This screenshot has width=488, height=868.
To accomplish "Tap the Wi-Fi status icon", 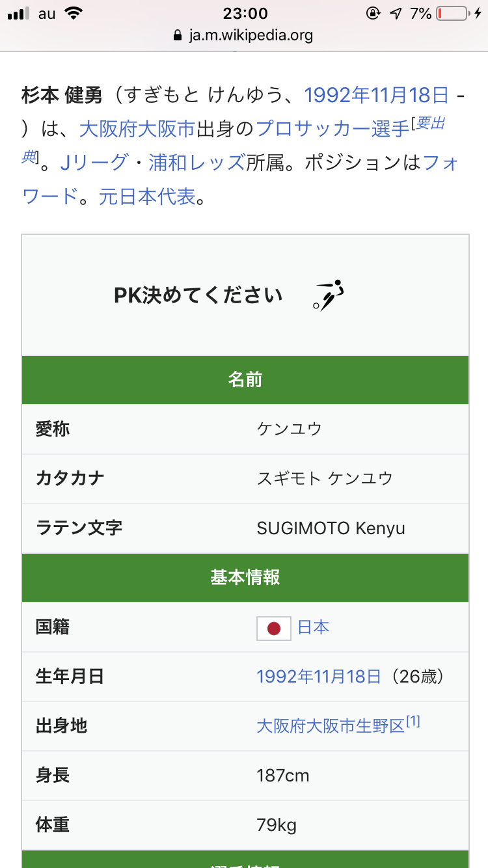I will 75,14.
